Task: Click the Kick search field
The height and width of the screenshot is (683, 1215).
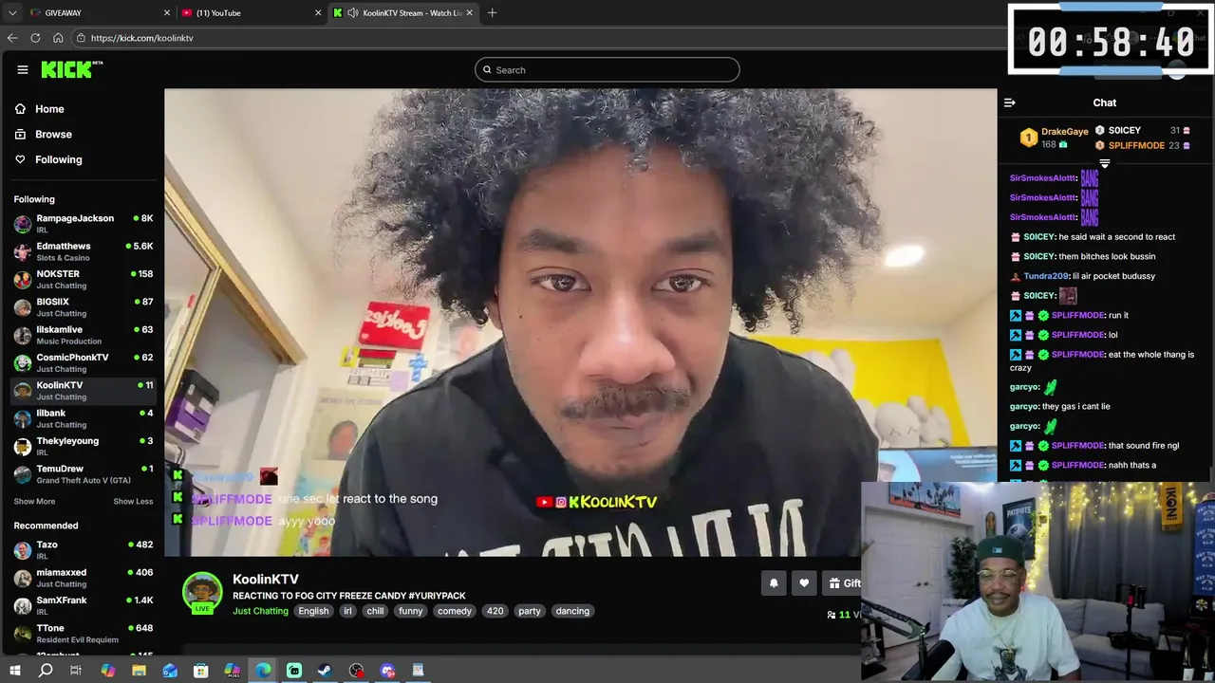Action: 607,69
